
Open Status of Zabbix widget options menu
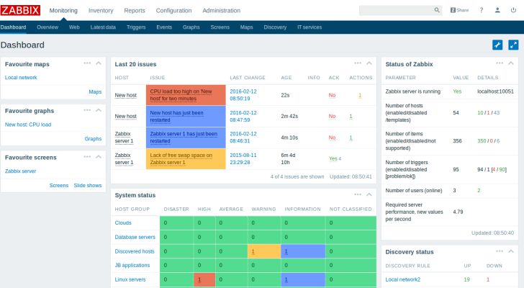click(500, 63)
